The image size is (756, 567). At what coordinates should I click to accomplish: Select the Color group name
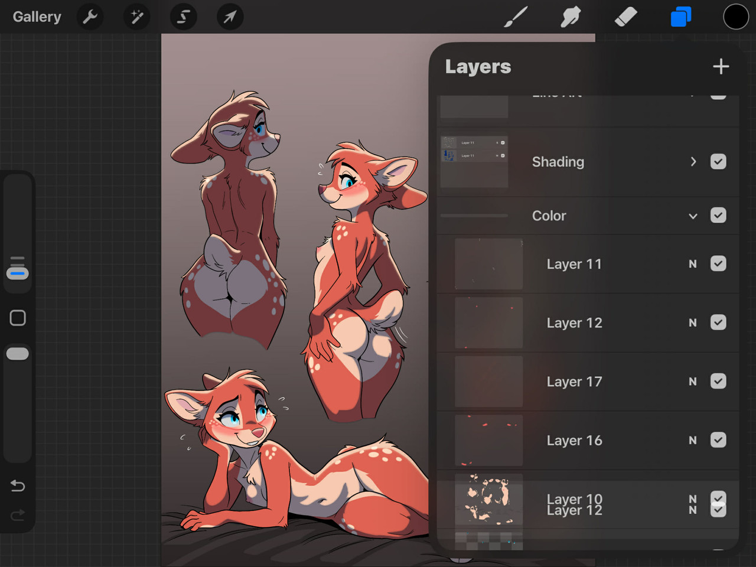pyautogui.click(x=549, y=216)
